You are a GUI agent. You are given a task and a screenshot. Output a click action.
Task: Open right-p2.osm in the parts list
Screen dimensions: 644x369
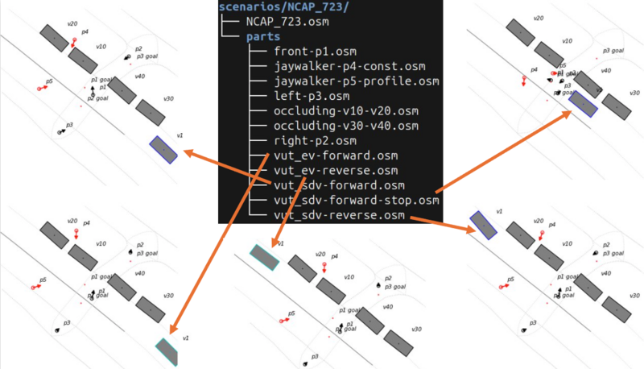tap(315, 140)
